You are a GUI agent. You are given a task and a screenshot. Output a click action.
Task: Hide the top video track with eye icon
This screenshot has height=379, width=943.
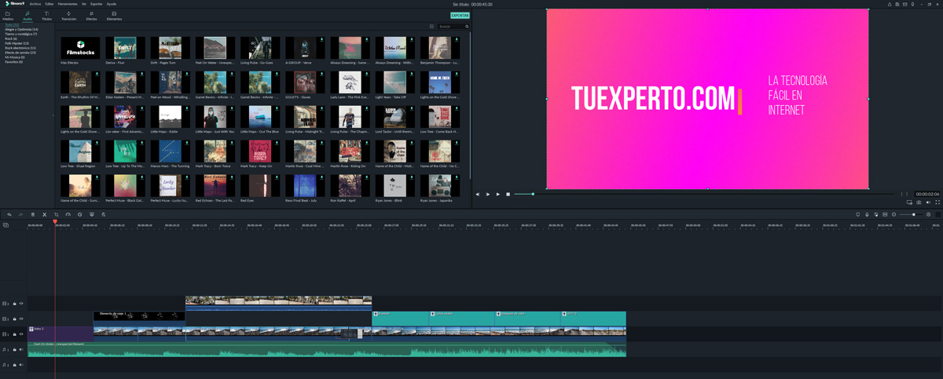click(21, 304)
